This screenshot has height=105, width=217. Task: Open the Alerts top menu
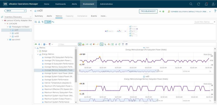74,4
